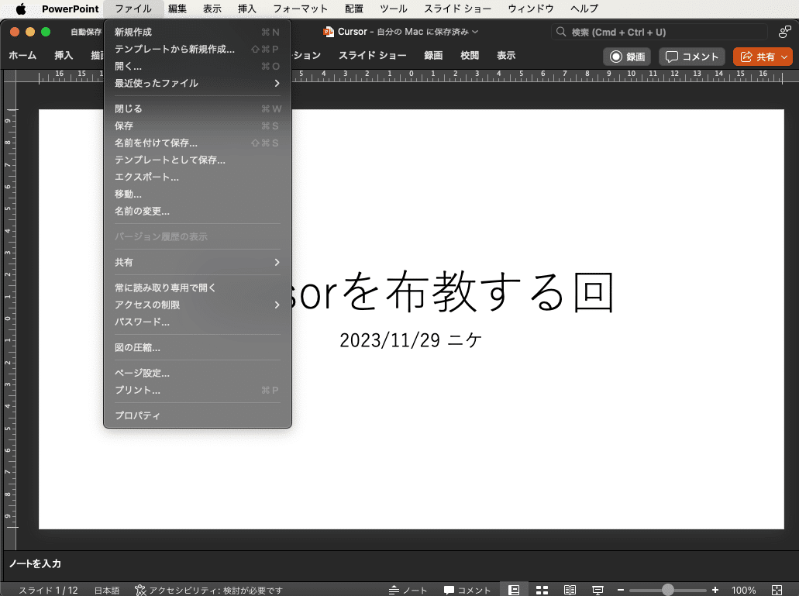799x596 pixels.
Task: Open the share button dropdown arrow
Action: coord(784,57)
